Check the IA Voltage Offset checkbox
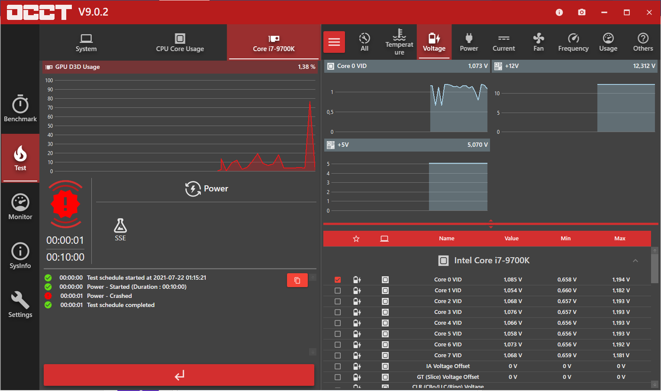 [338, 366]
